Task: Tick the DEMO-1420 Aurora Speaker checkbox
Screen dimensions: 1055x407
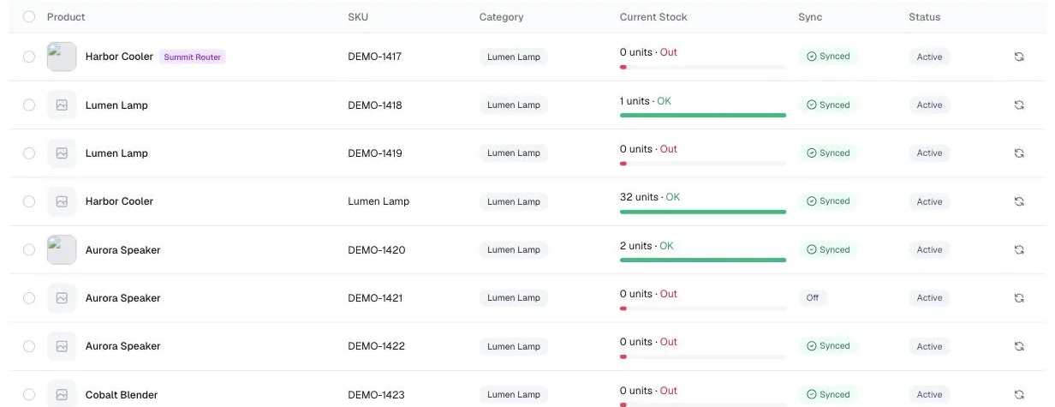Action: click(x=29, y=249)
